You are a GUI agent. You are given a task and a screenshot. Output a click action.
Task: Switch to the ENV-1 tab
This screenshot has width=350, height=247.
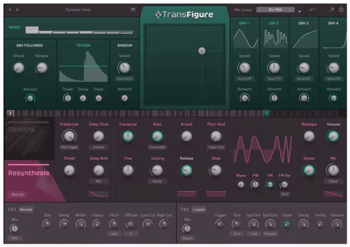(x=244, y=23)
